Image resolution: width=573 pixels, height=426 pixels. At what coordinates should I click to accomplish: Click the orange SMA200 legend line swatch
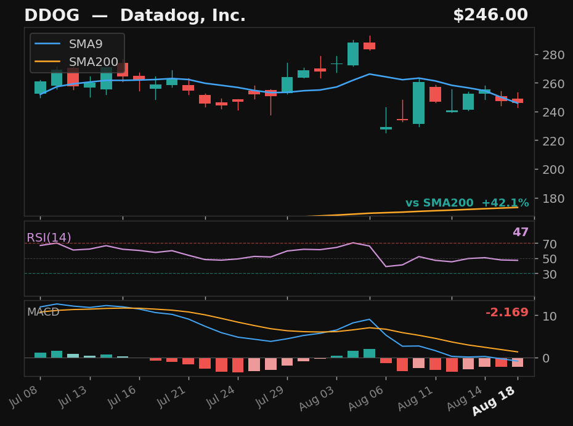(47, 62)
